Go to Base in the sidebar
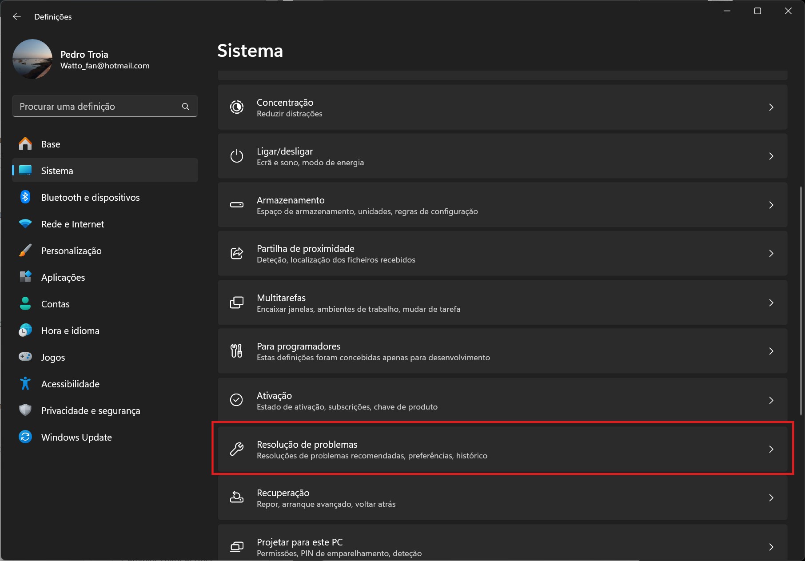805x561 pixels. [x=105, y=144]
